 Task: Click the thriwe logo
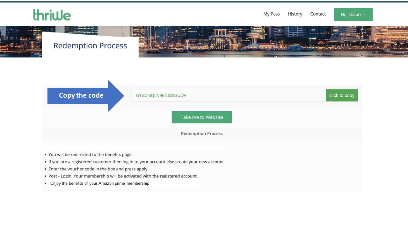[52, 15]
